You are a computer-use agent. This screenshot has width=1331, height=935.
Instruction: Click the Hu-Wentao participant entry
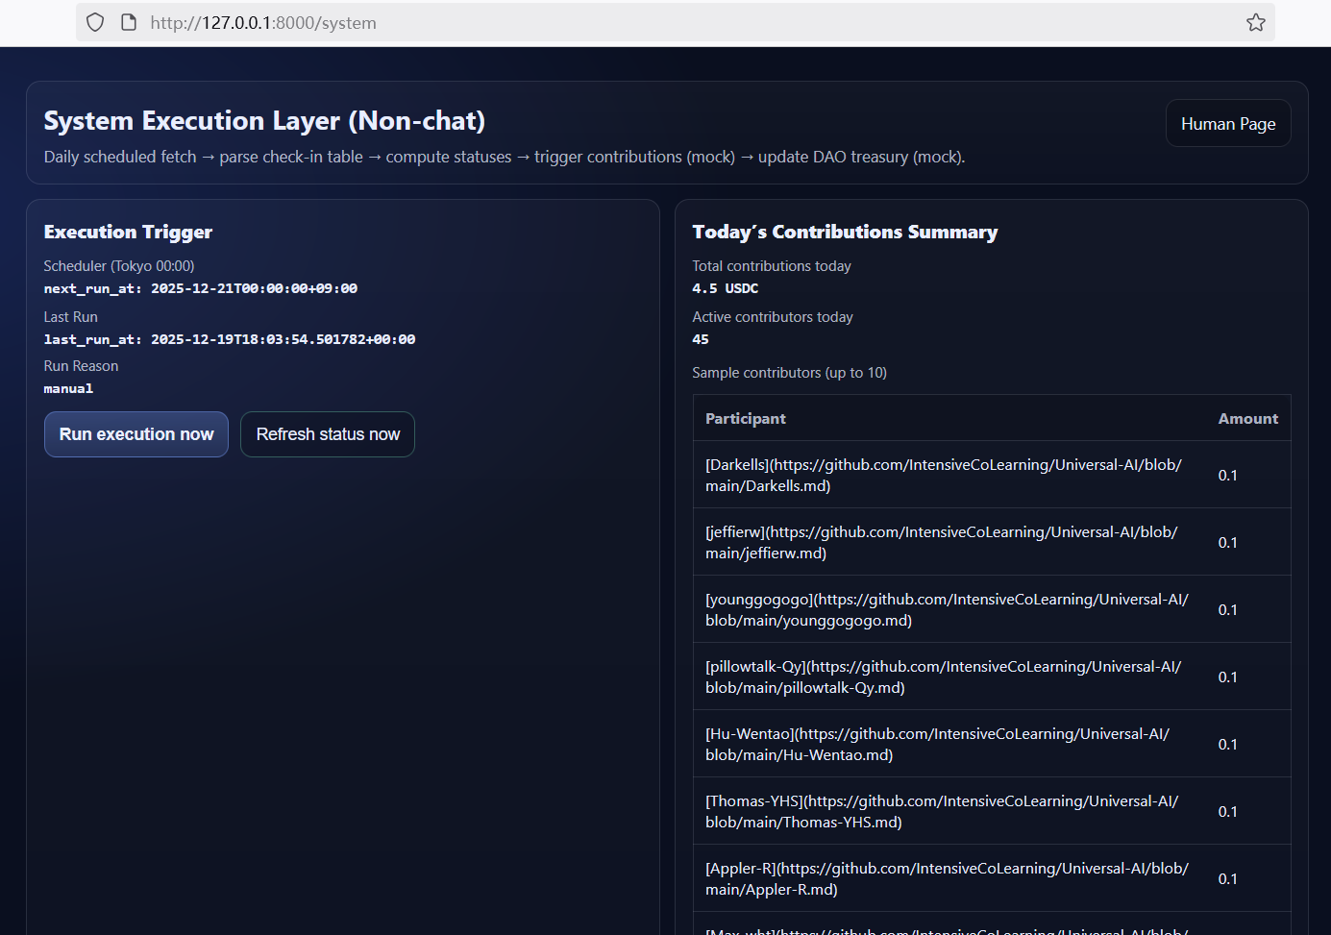tap(937, 744)
